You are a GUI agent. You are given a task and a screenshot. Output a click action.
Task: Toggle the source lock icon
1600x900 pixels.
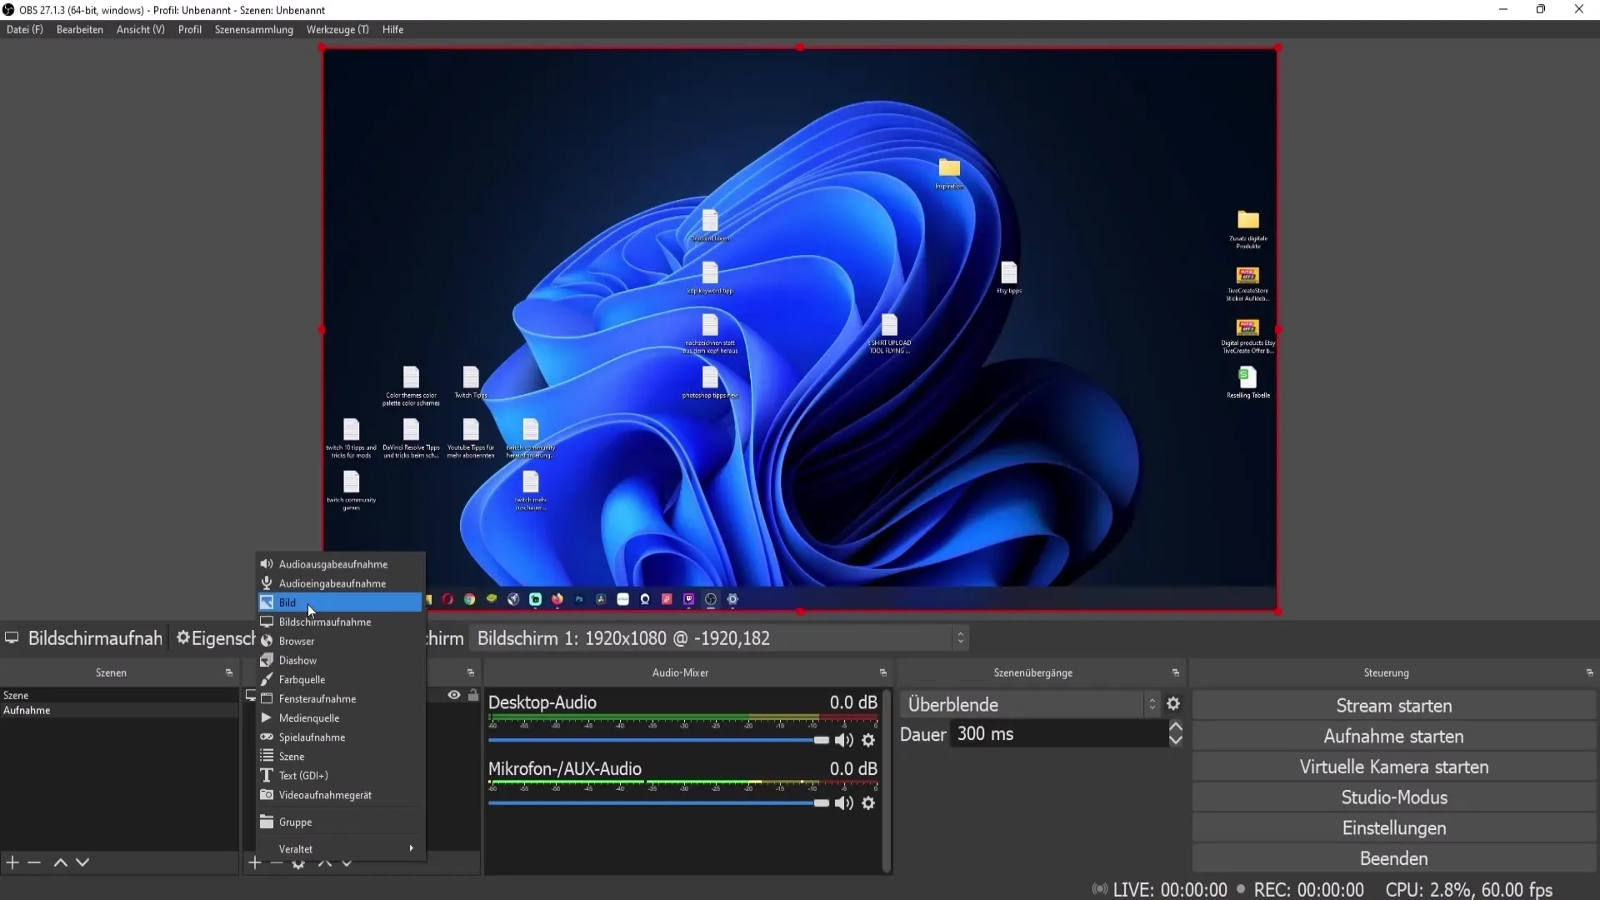click(x=473, y=695)
